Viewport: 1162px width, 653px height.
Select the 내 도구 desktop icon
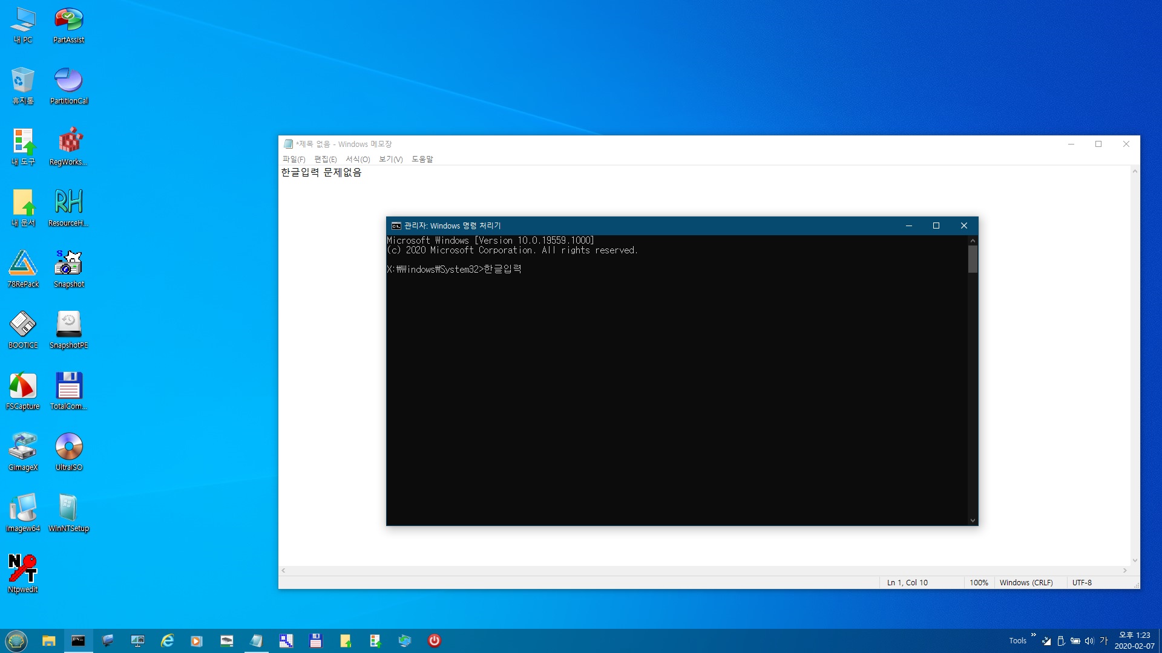(23, 148)
